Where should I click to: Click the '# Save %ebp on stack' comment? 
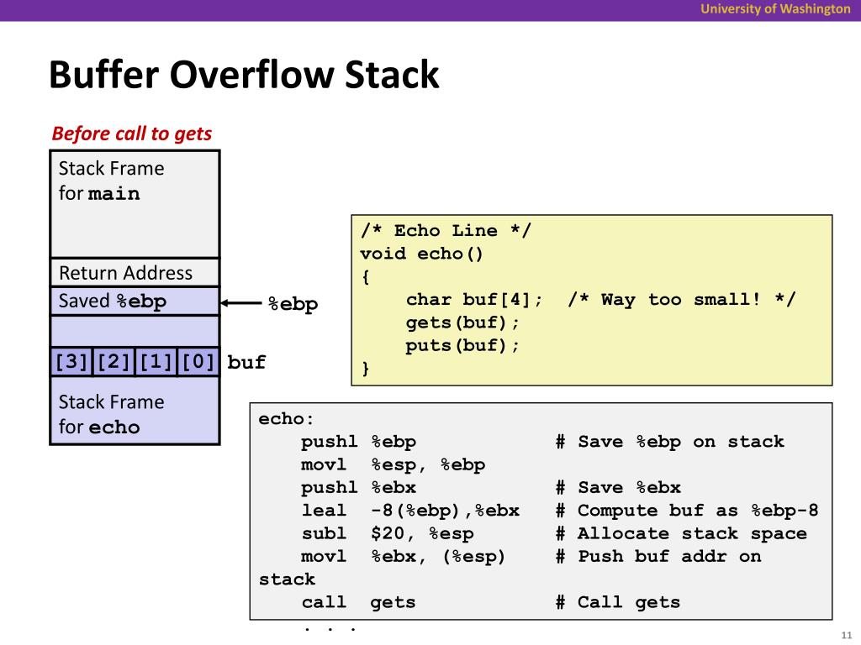coord(670,442)
